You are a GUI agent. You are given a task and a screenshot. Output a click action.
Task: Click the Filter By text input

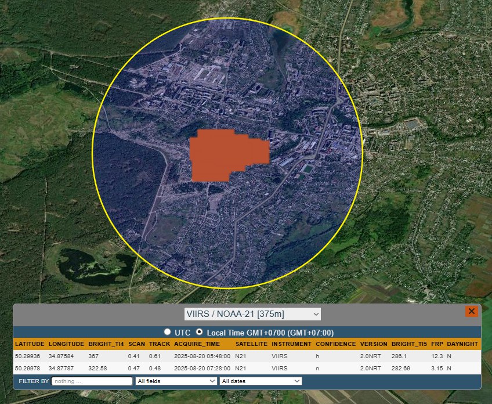tap(92, 381)
